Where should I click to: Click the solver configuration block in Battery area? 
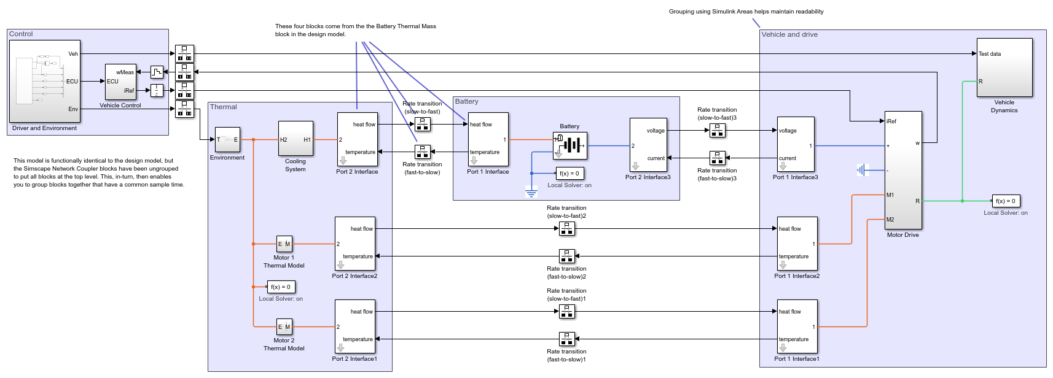click(570, 174)
